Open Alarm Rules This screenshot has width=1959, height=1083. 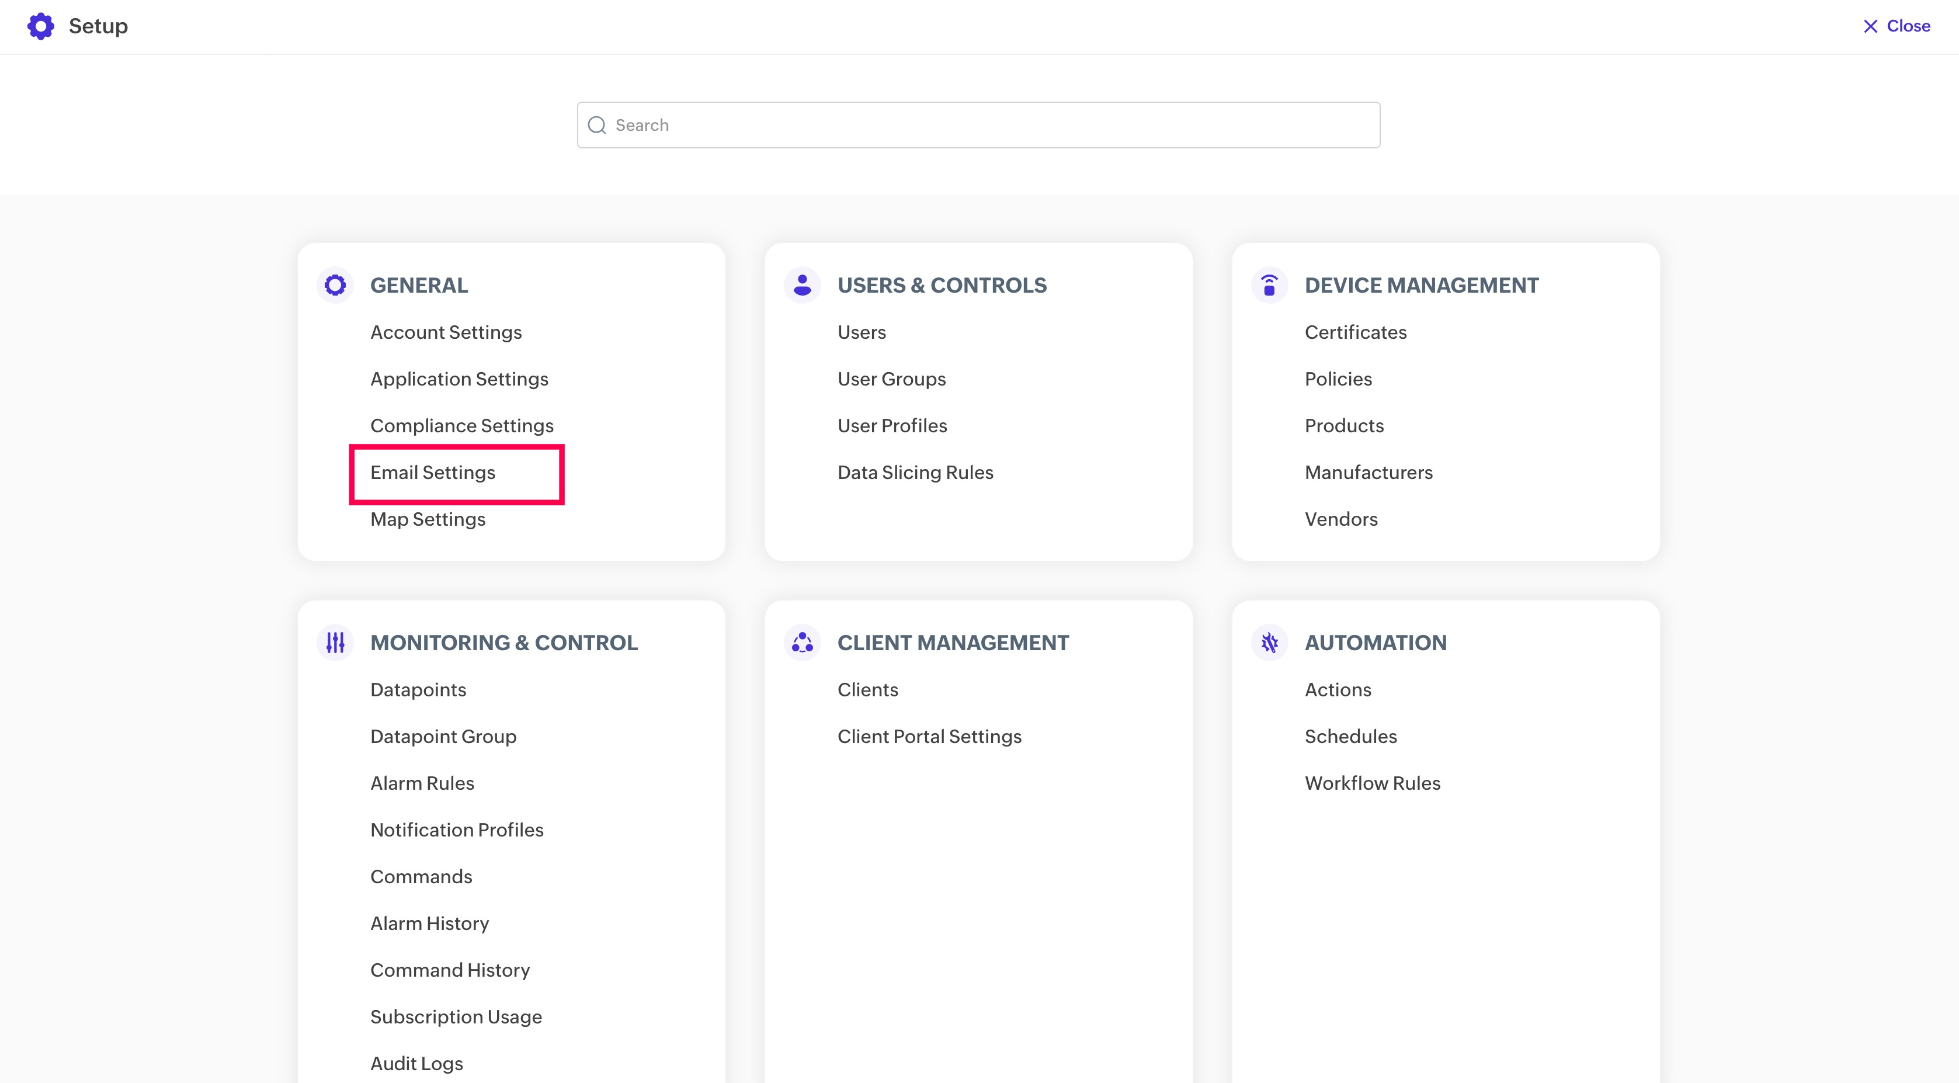422,783
